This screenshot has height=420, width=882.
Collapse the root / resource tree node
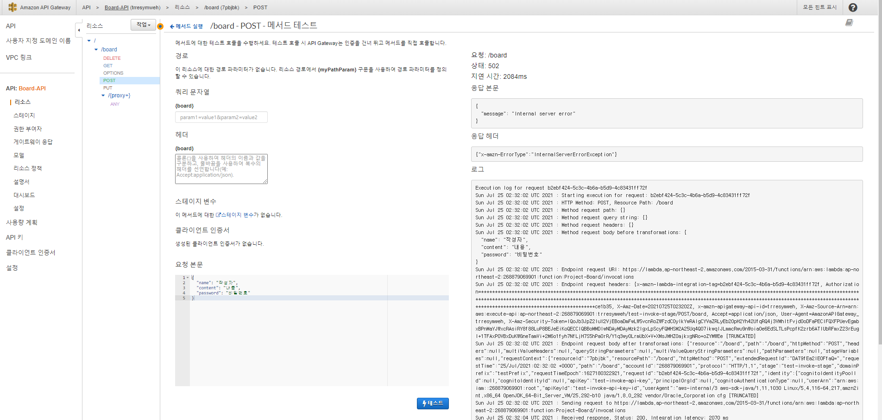[89, 41]
